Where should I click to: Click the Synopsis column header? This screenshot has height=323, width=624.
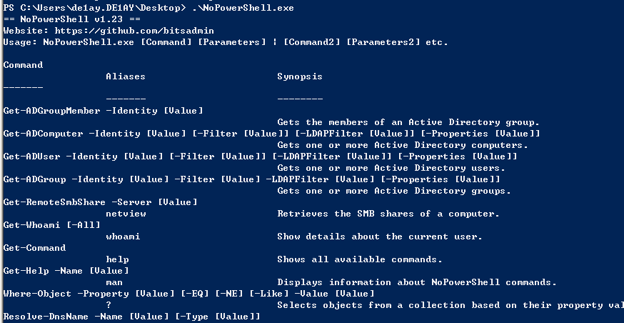pyautogui.click(x=300, y=76)
